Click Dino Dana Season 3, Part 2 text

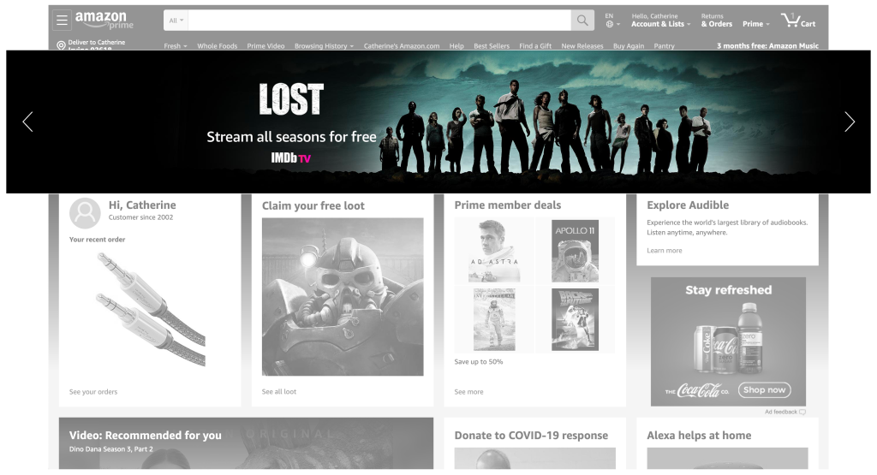tap(110, 449)
